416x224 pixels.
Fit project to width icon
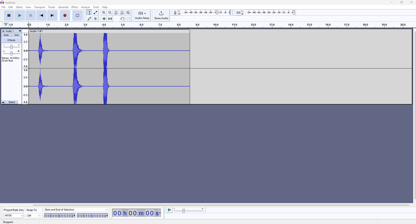point(122,12)
